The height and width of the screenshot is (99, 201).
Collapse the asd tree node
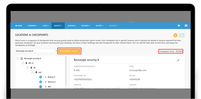click(32, 72)
